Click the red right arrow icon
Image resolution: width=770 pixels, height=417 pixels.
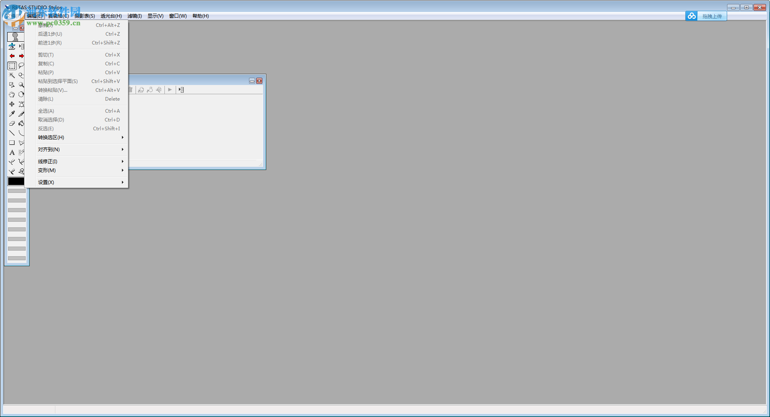[21, 56]
